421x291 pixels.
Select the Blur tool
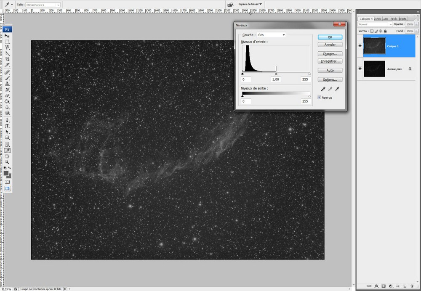(7, 107)
